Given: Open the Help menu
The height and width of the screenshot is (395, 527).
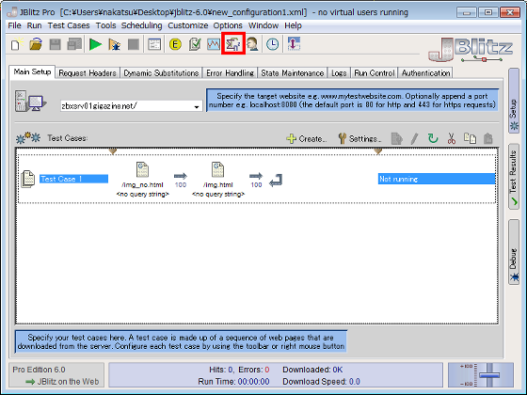Looking at the screenshot, I should point(293,25).
